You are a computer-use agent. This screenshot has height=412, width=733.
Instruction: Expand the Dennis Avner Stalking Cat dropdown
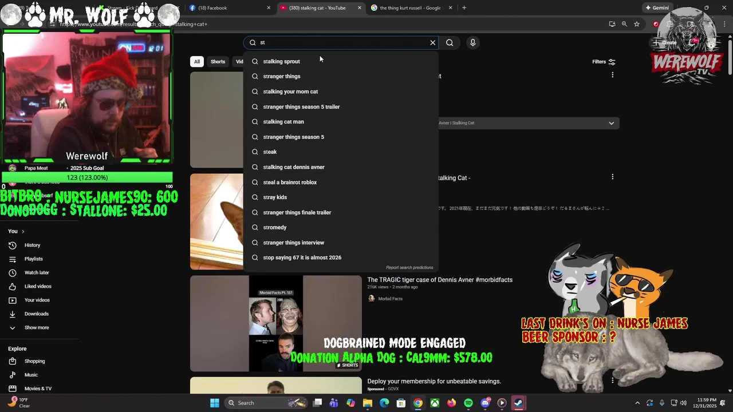point(611,123)
